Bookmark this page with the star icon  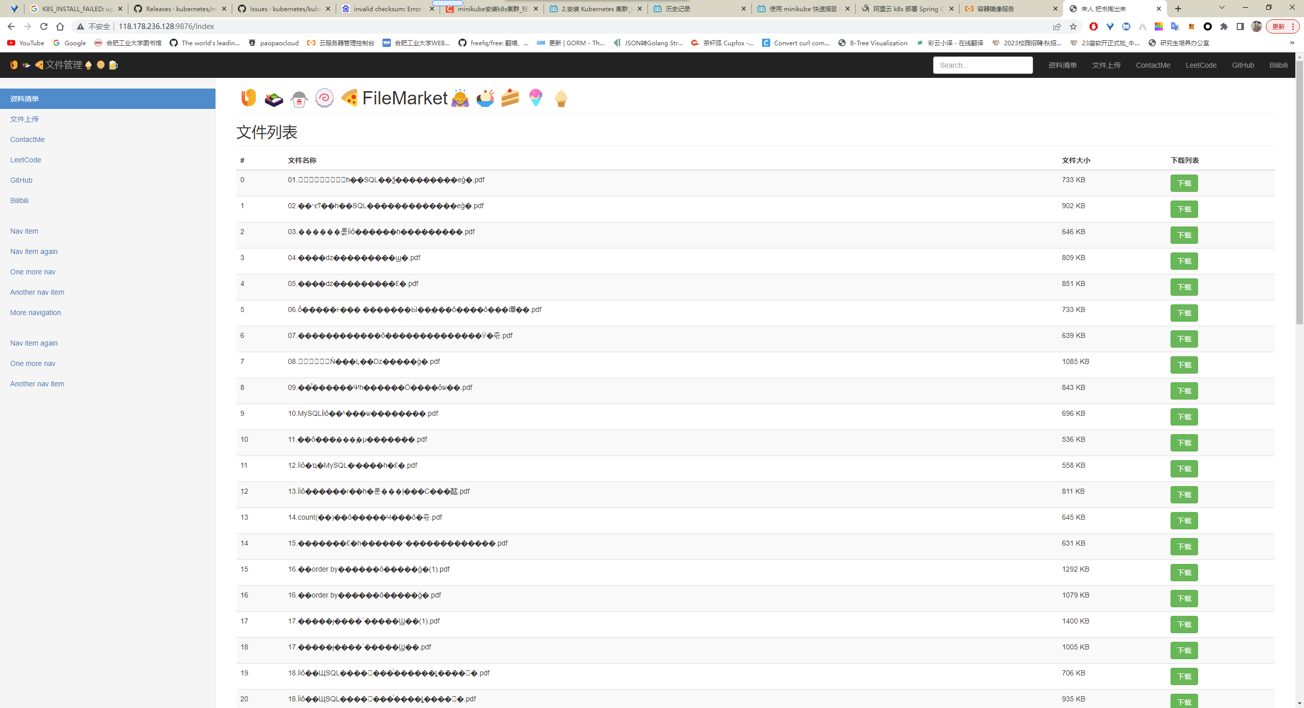tap(1073, 26)
